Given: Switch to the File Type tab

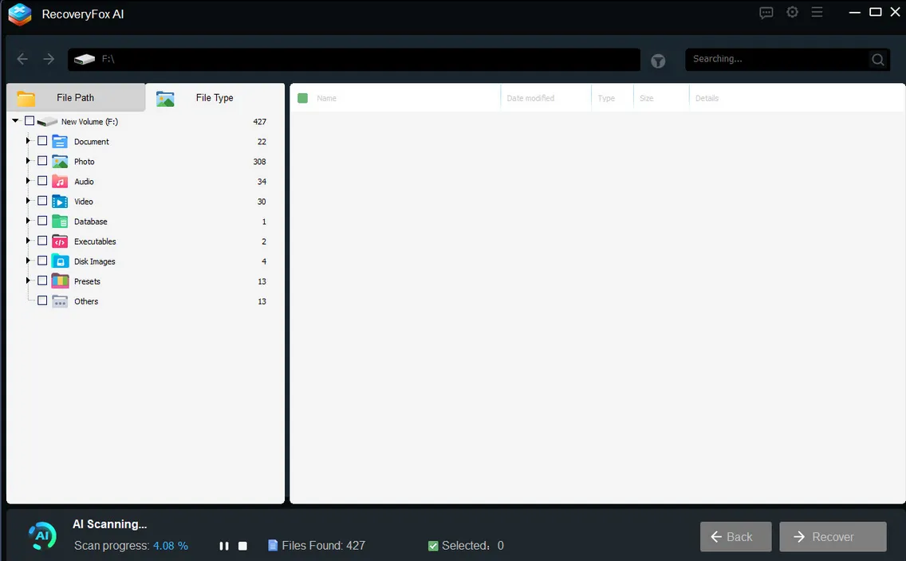Looking at the screenshot, I should [214, 98].
